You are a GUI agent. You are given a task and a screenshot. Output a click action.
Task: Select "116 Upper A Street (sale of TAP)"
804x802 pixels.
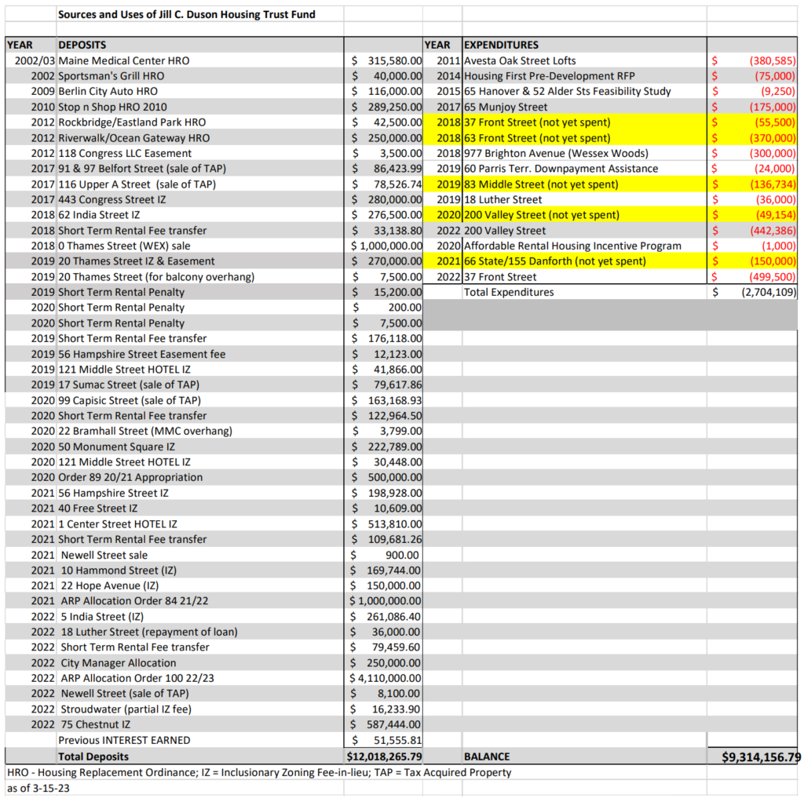137,184
